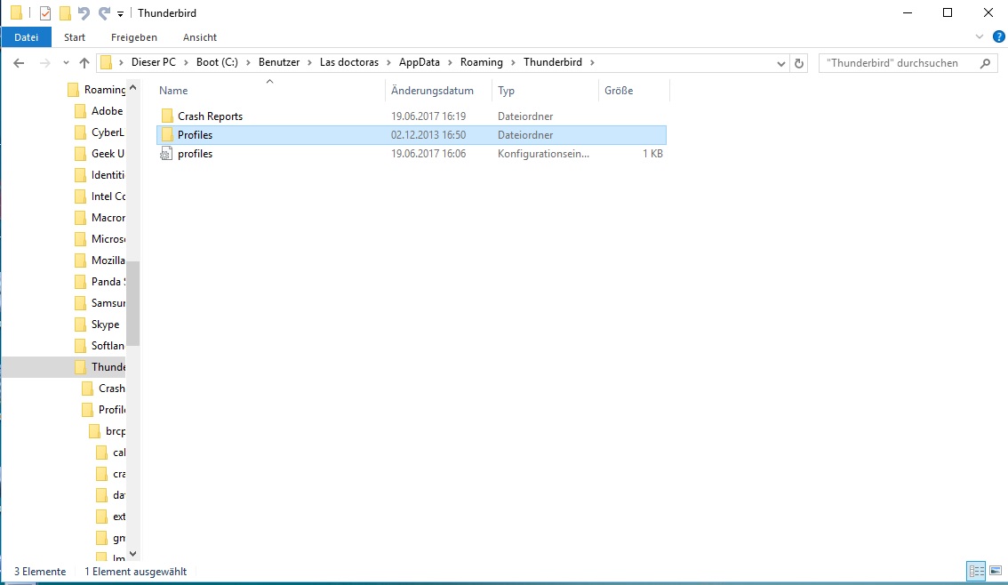
Task: Go up one folder level with up arrow
Action: pos(84,63)
